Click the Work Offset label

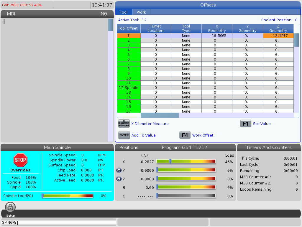click(203, 135)
